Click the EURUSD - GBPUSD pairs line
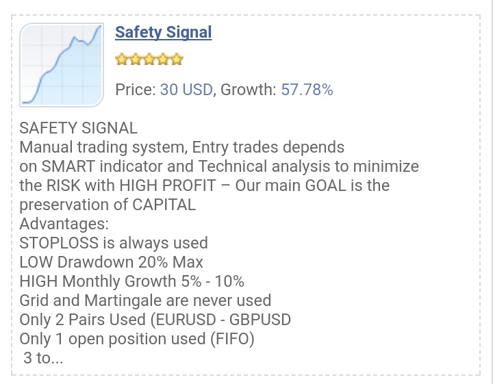Viewport: 493px width, 384px height. pos(155,320)
